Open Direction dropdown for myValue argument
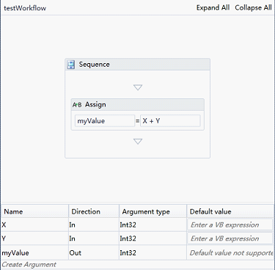 pyautogui.click(x=94, y=252)
